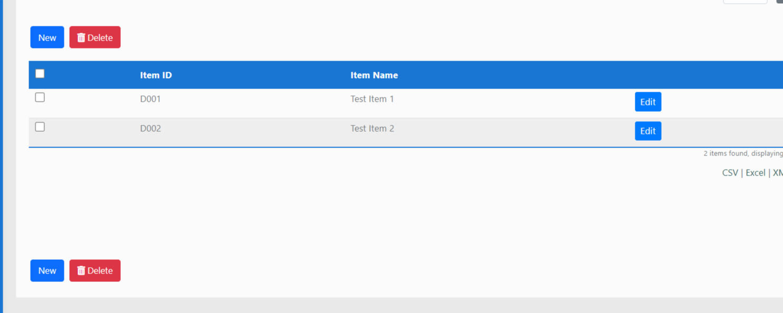Viewport: 783px width, 313px height.
Task: Click the Delete button above the table
Action: 95,37
